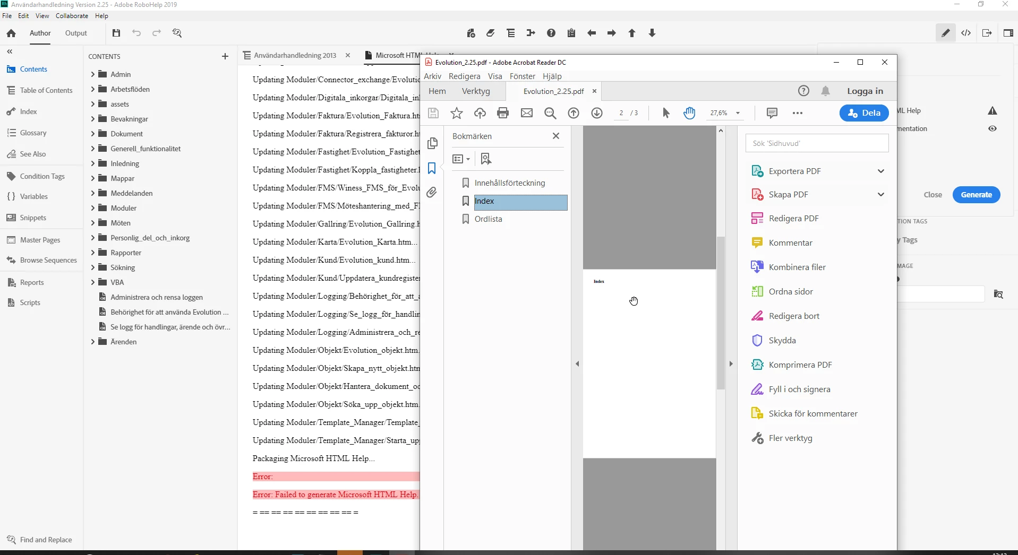Print the PDF with printer icon

coord(503,113)
